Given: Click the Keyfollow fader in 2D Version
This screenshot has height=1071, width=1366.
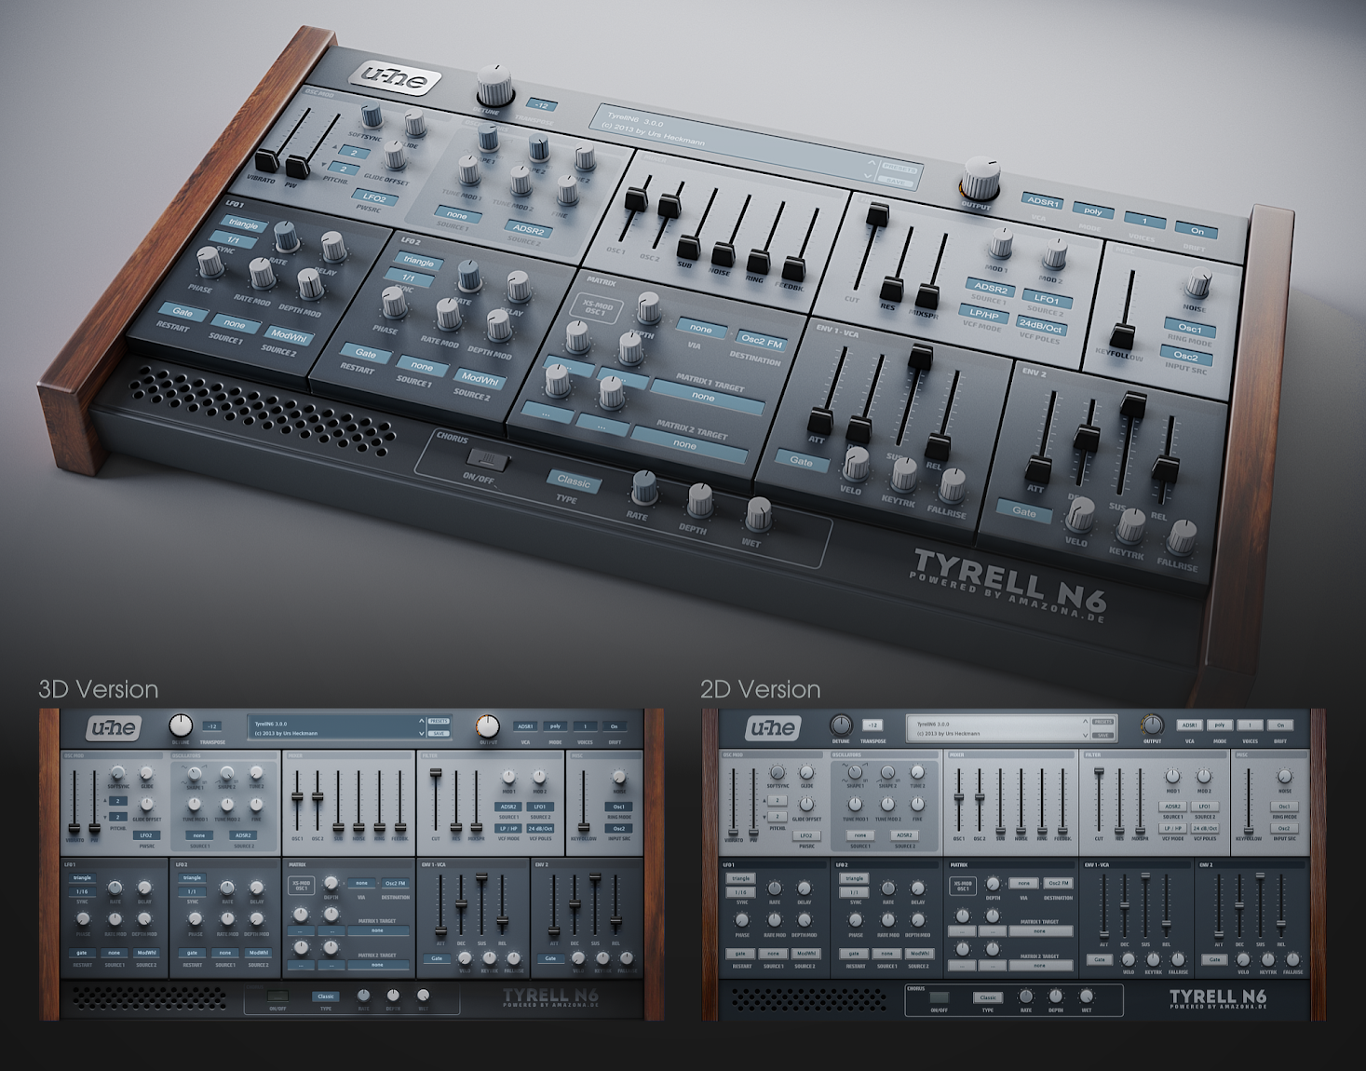Looking at the screenshot, I should tap(1249, 831).
